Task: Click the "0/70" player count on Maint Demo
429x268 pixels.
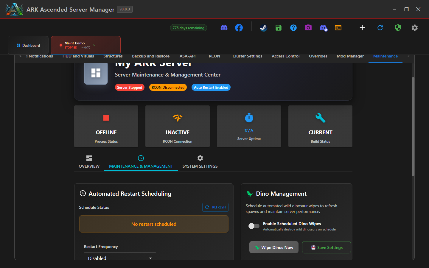Action: point(86,48)
